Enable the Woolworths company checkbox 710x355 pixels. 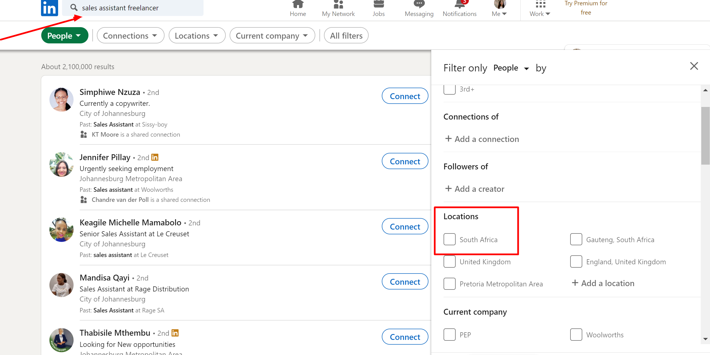(576, 335)
